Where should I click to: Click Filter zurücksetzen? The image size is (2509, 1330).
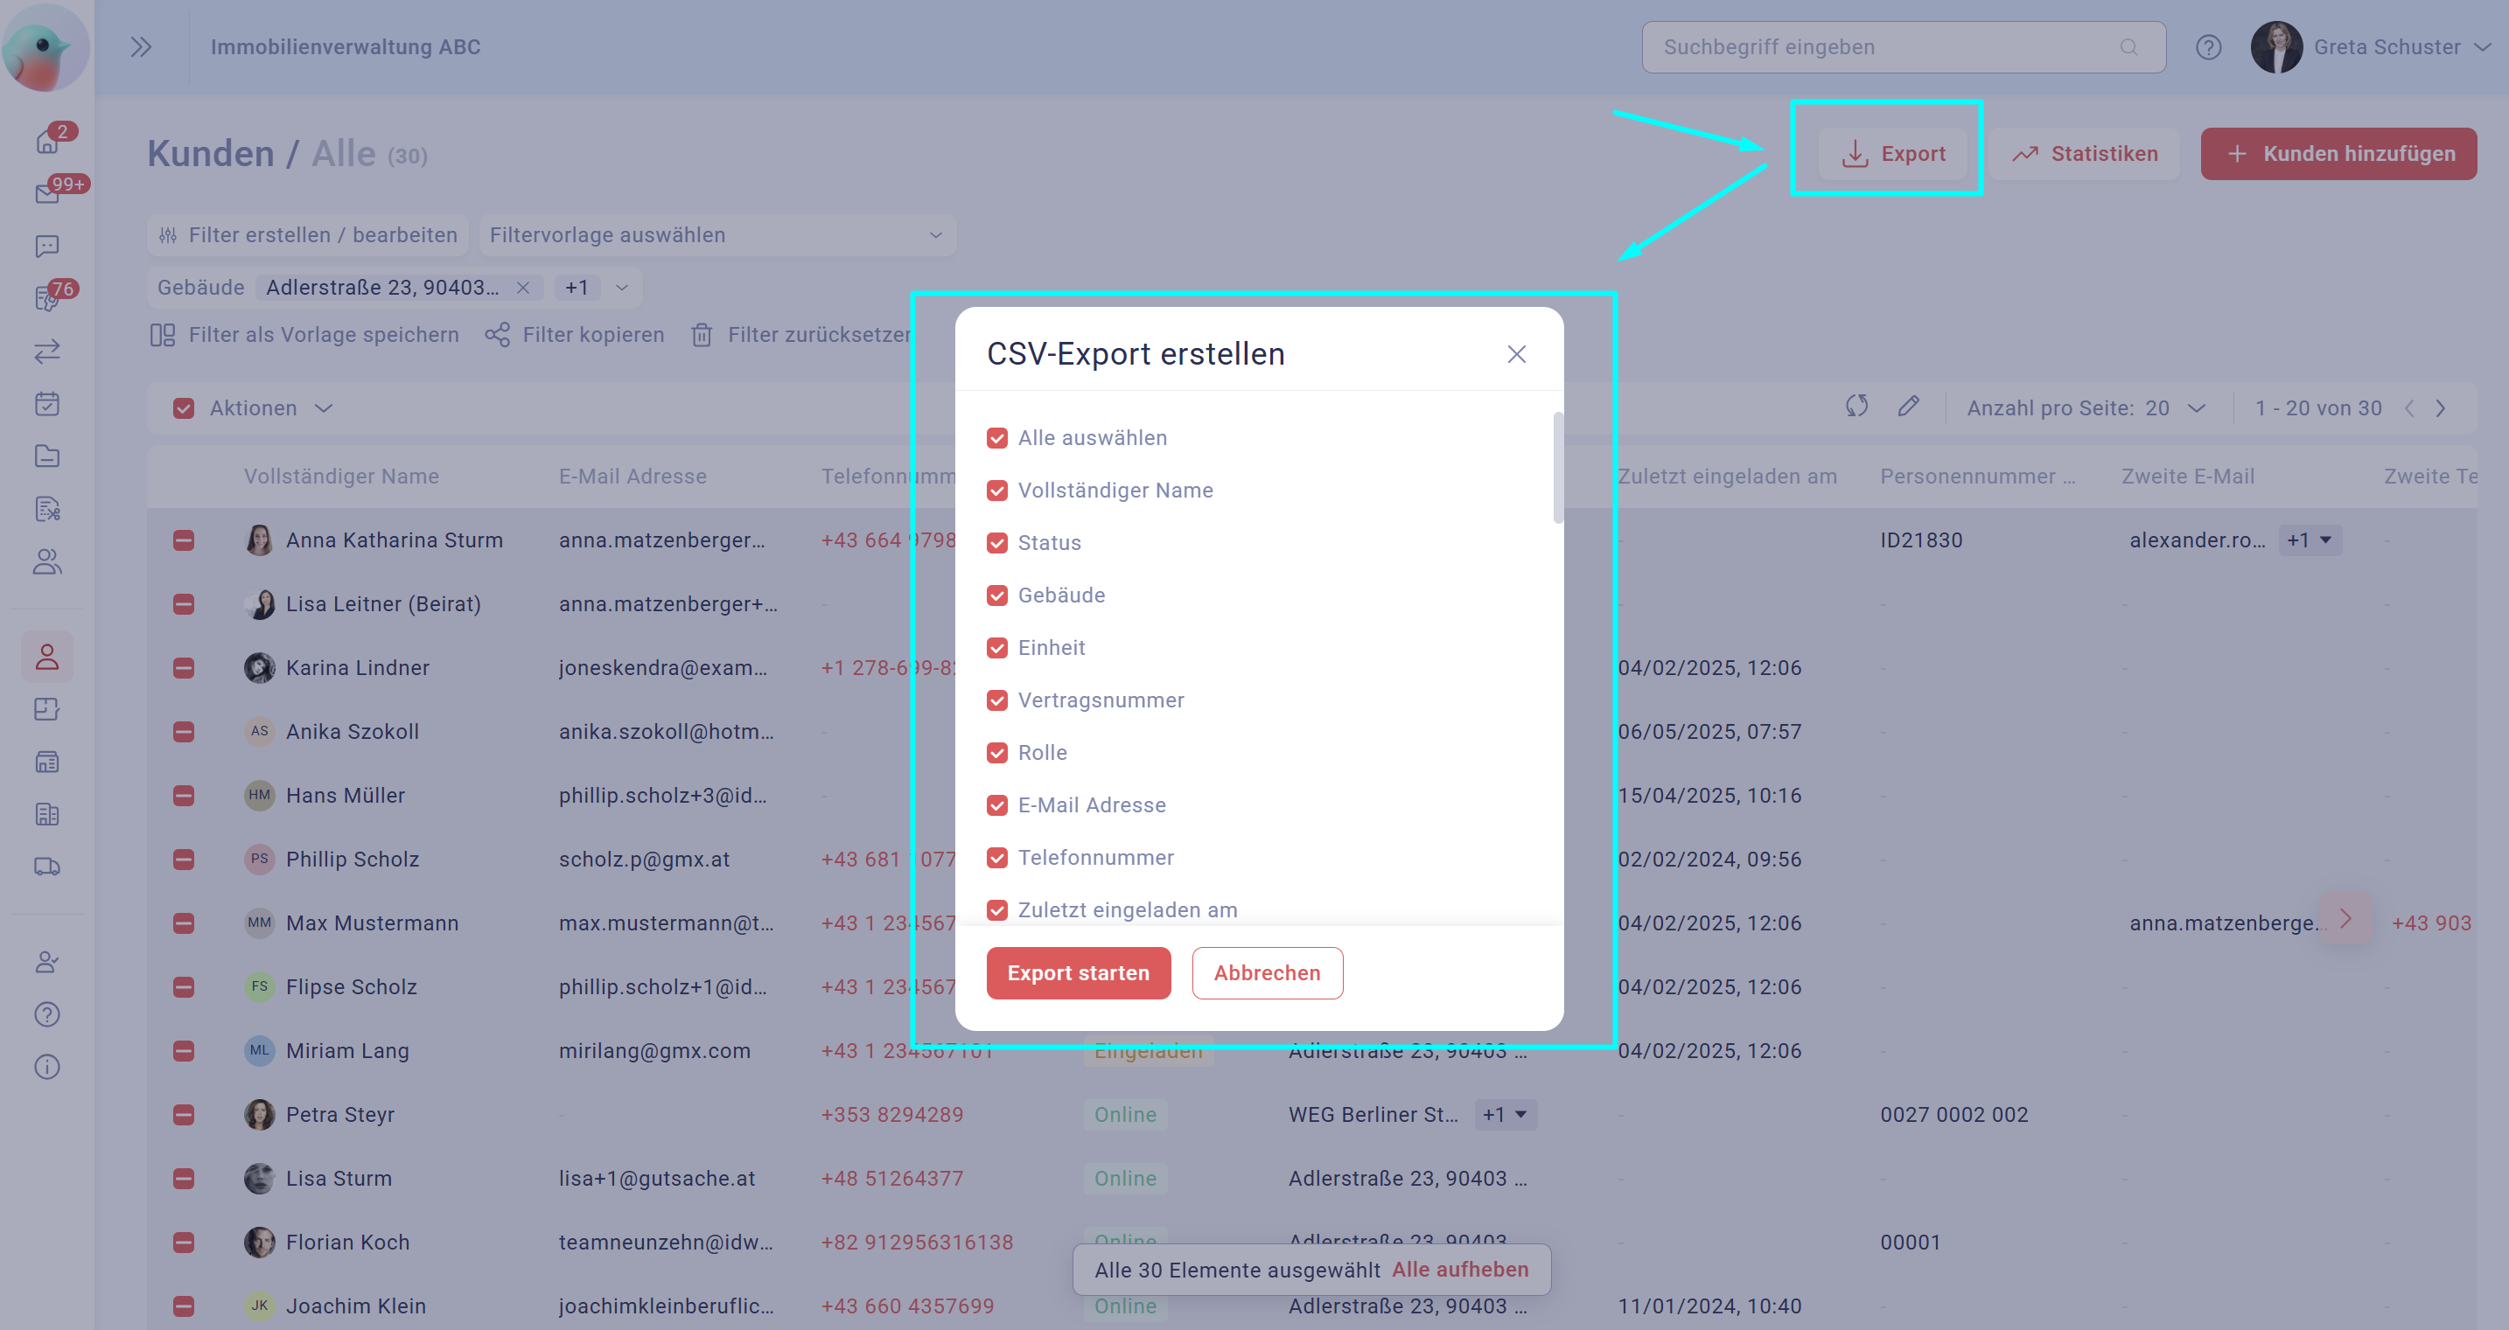pyautogui.click(x=801, y=335)
